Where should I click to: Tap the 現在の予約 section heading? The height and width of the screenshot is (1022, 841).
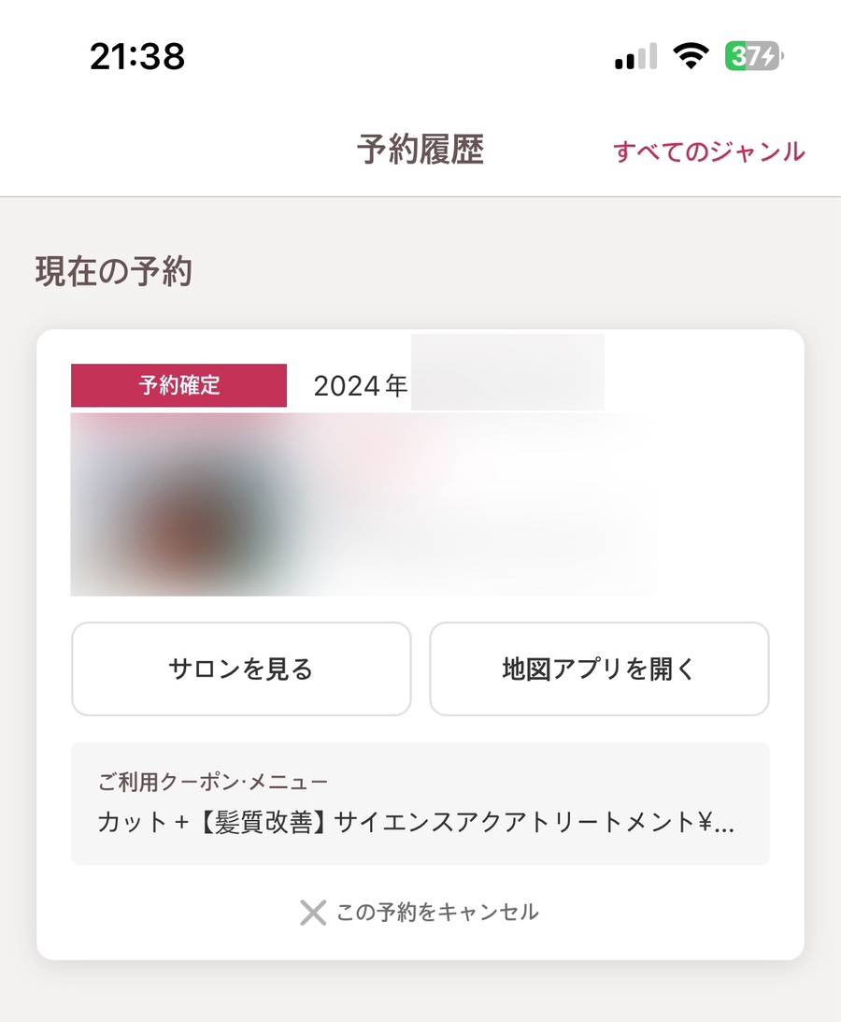coord(114,272)
